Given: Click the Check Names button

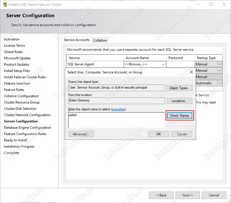Looking at the screenshot, I should (x=179, y=116).
